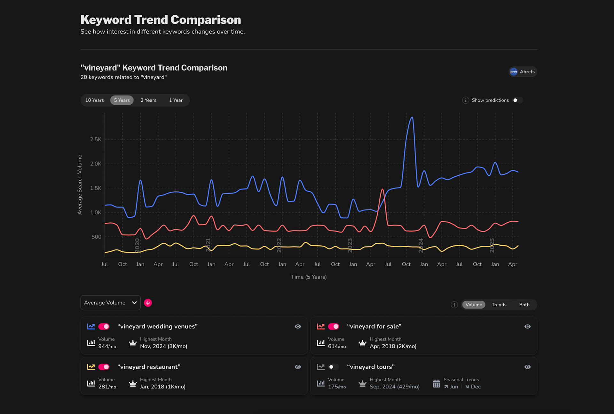Image resolution: width=614 pixels, height=414 pixels.
Task: Click the line chart icon on "vineyard tours" card
Action: (321, 367)
